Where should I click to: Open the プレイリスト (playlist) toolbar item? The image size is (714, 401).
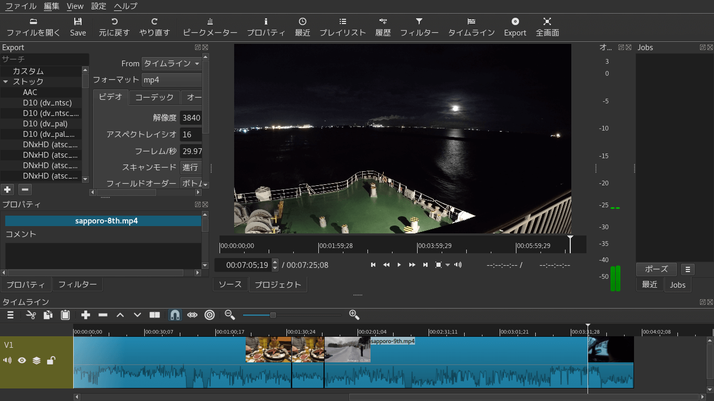pyautogui.click(x=343, y=27)
